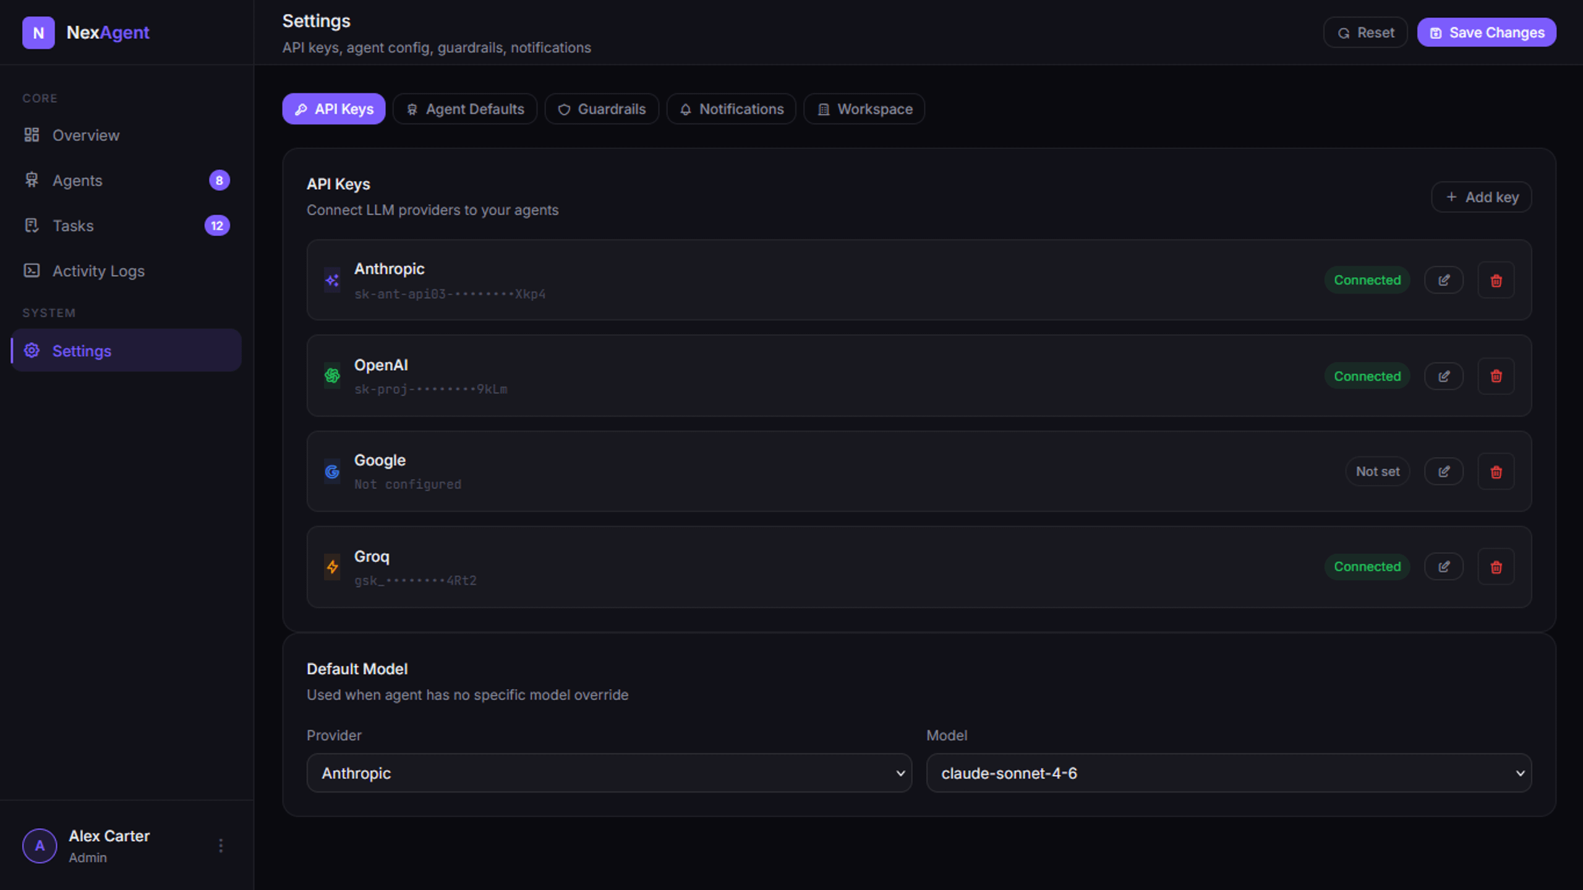
Task: Delete the Anthropic API key
Action: click(1496, 280)
